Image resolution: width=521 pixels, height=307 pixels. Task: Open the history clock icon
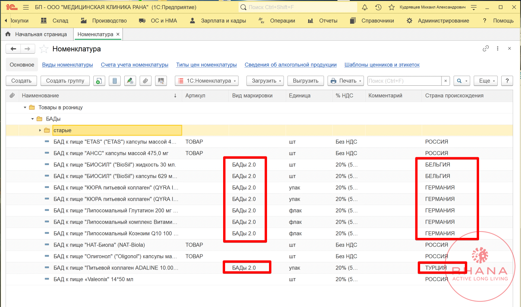click(378, 8)
